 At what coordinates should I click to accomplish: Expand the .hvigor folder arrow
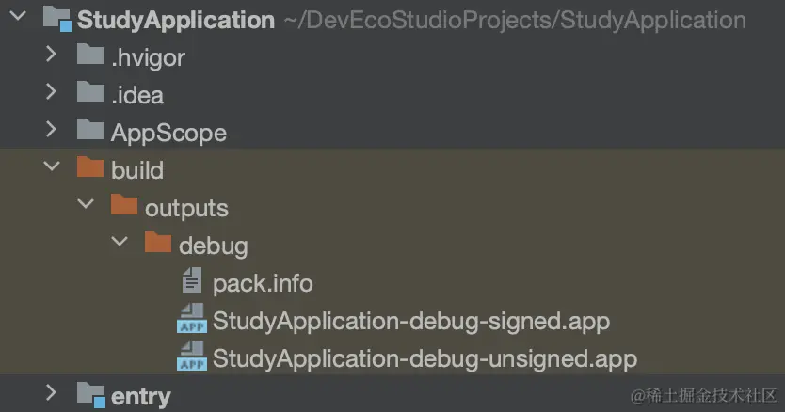tap(52, 56)
